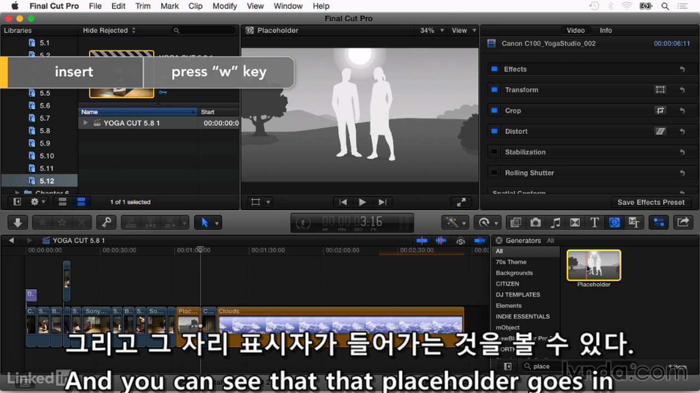
Task: Switch to the Video inspector tab
Action: coord(575,31)
